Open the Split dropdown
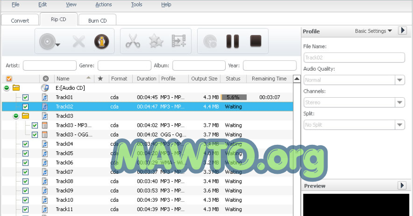The height and width of the screenshot is (216, 413). pyautogui.click(x=400, y=125)
